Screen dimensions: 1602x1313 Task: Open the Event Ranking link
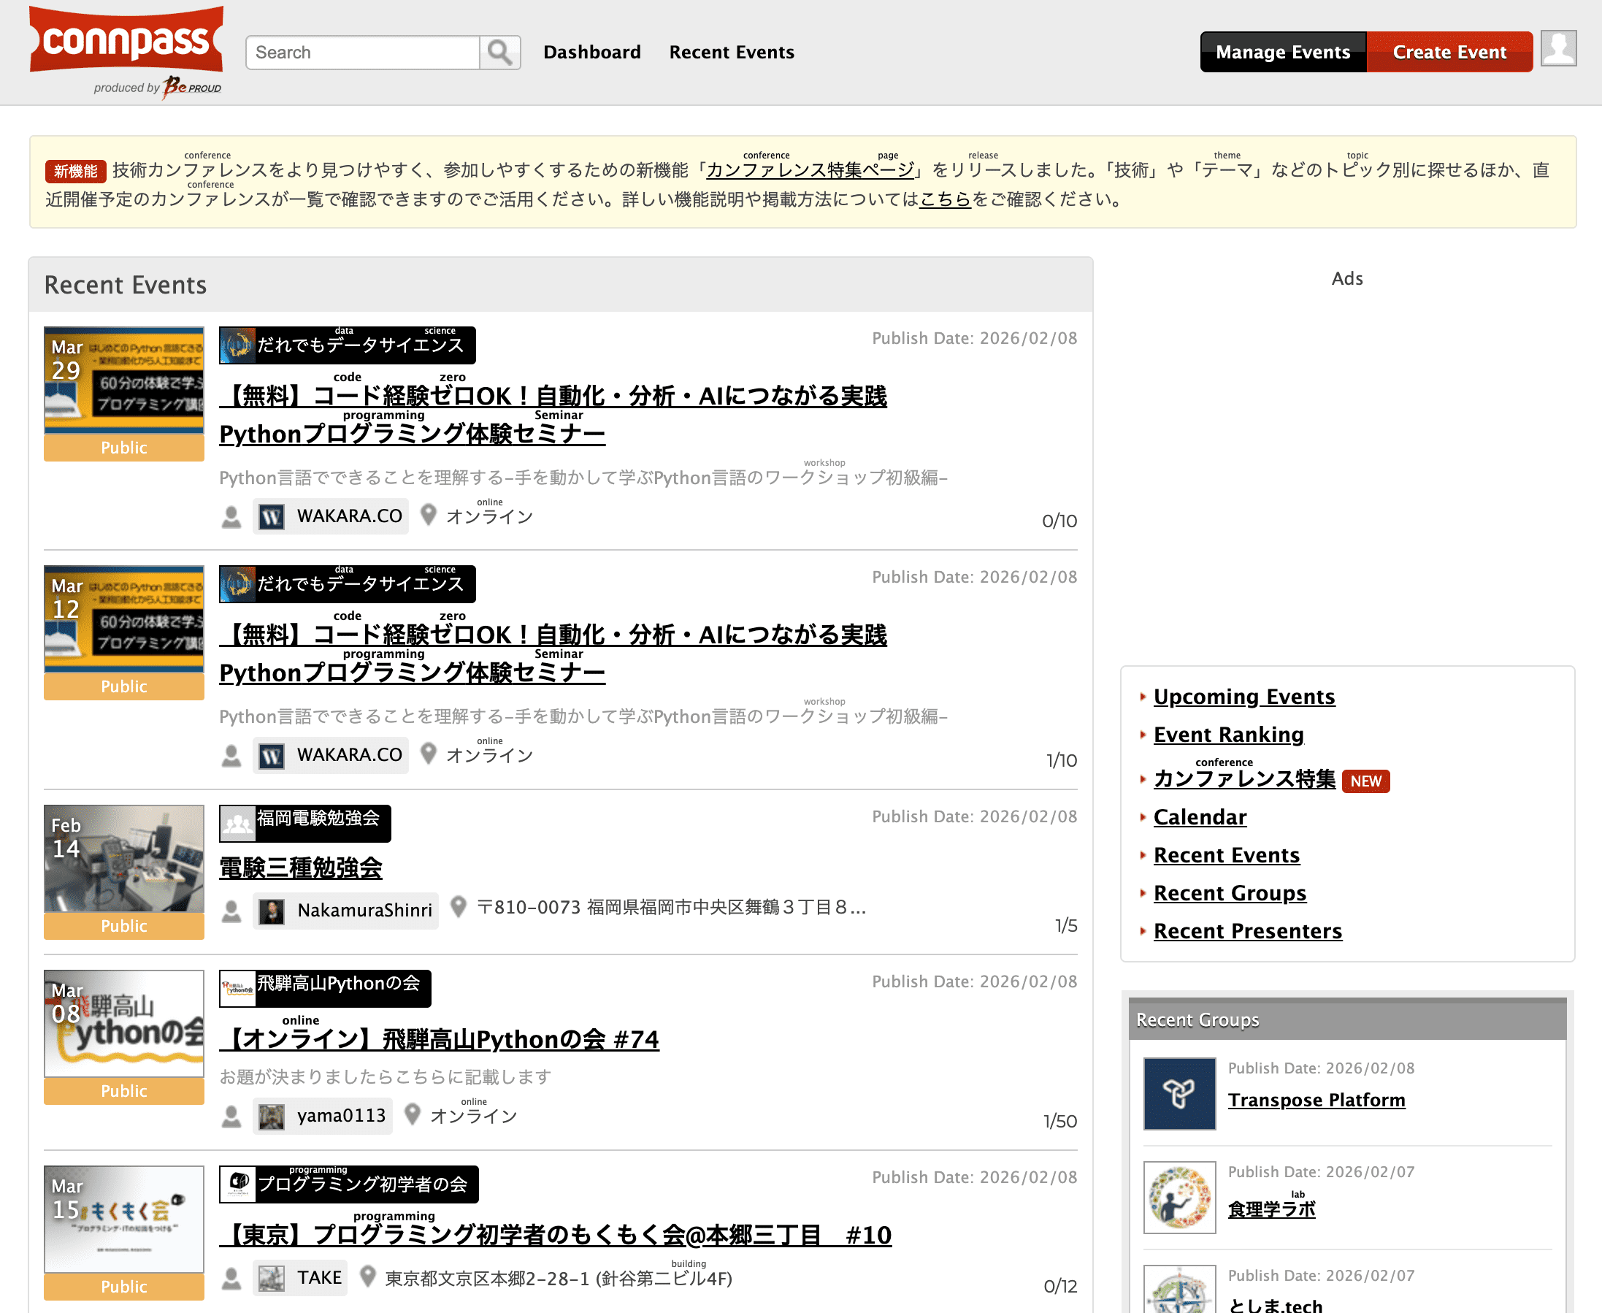coord(1227,735)
